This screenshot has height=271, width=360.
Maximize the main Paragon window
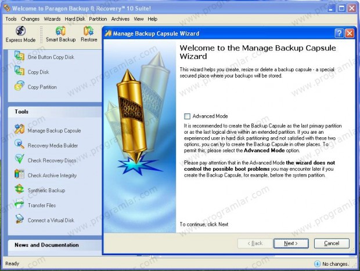click(341, 9)
